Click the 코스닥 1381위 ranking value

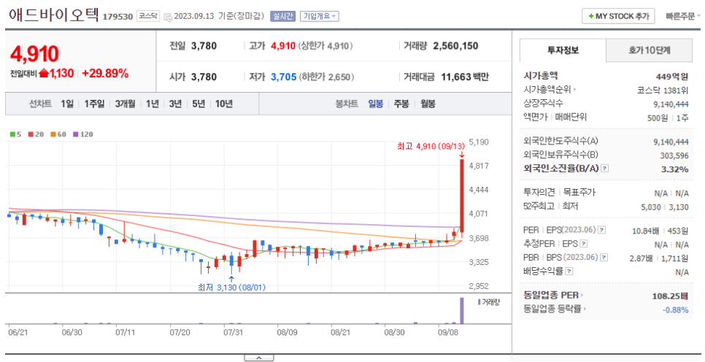(x=663, y=90)
